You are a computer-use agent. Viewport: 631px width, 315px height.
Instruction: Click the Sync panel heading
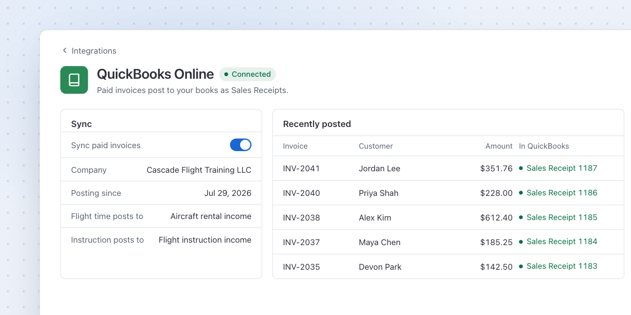pyautogui.click(x=81, y=124)
